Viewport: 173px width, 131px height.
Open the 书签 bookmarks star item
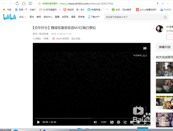tap(7, 10)
